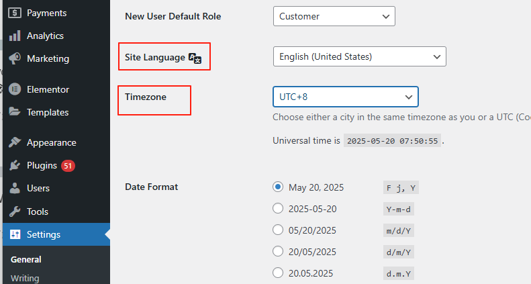Expand the Site Language dropdown
The height and width of the screenshot is (284, 531).
coord(359,56)
